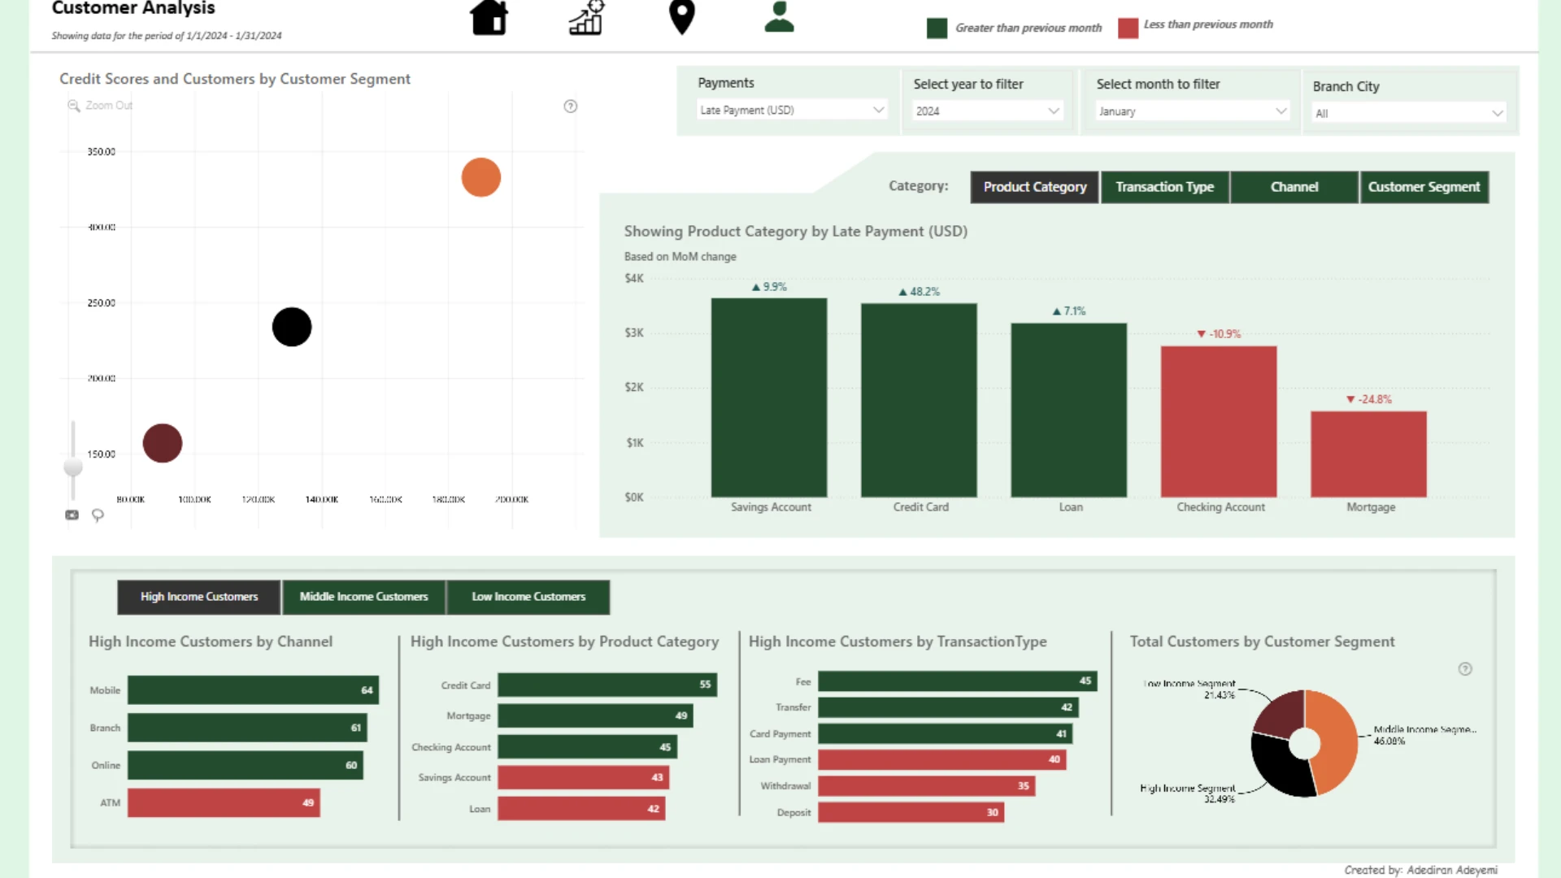The height and width of the screenshot is (878, 1561).
Task: Click the Withdrawal transaction bar
Action: (x=927, y=785)
